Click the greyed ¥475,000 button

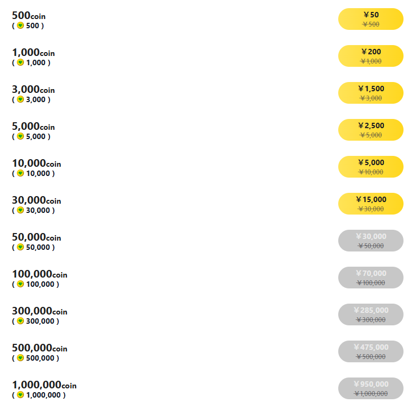tap(371, 351)
